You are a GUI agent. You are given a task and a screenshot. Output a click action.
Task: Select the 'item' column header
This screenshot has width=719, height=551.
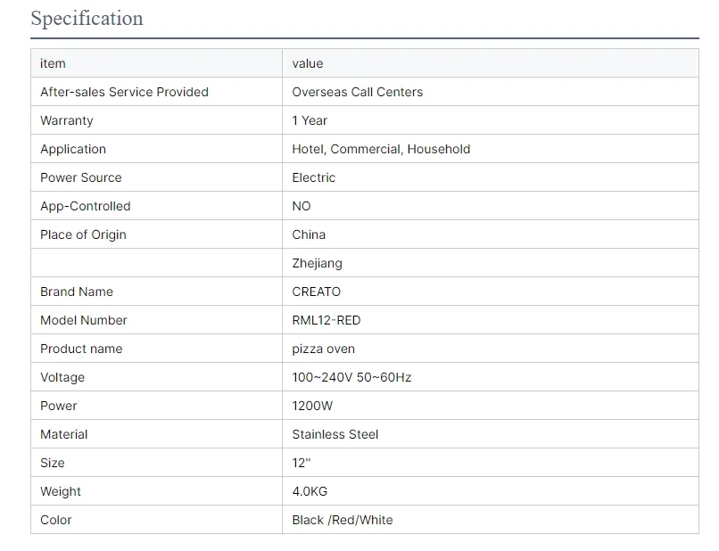53,63
